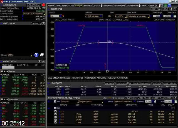Click the interest 2.25% field
The image size is (178, 128).
tap(148, 101)
